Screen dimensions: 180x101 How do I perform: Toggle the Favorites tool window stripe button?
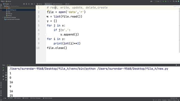[x=1, y=93]
